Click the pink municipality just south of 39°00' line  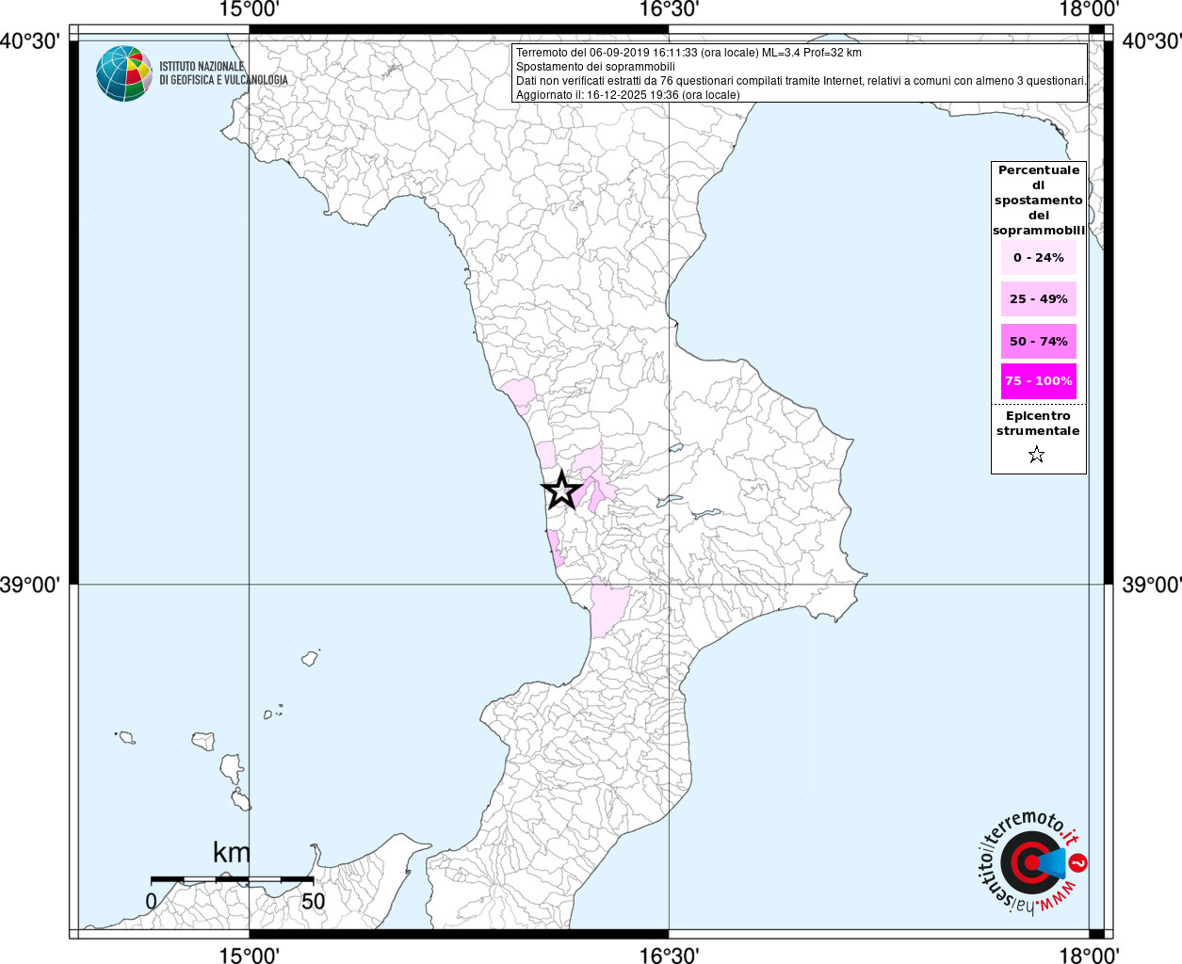point(607,609)
